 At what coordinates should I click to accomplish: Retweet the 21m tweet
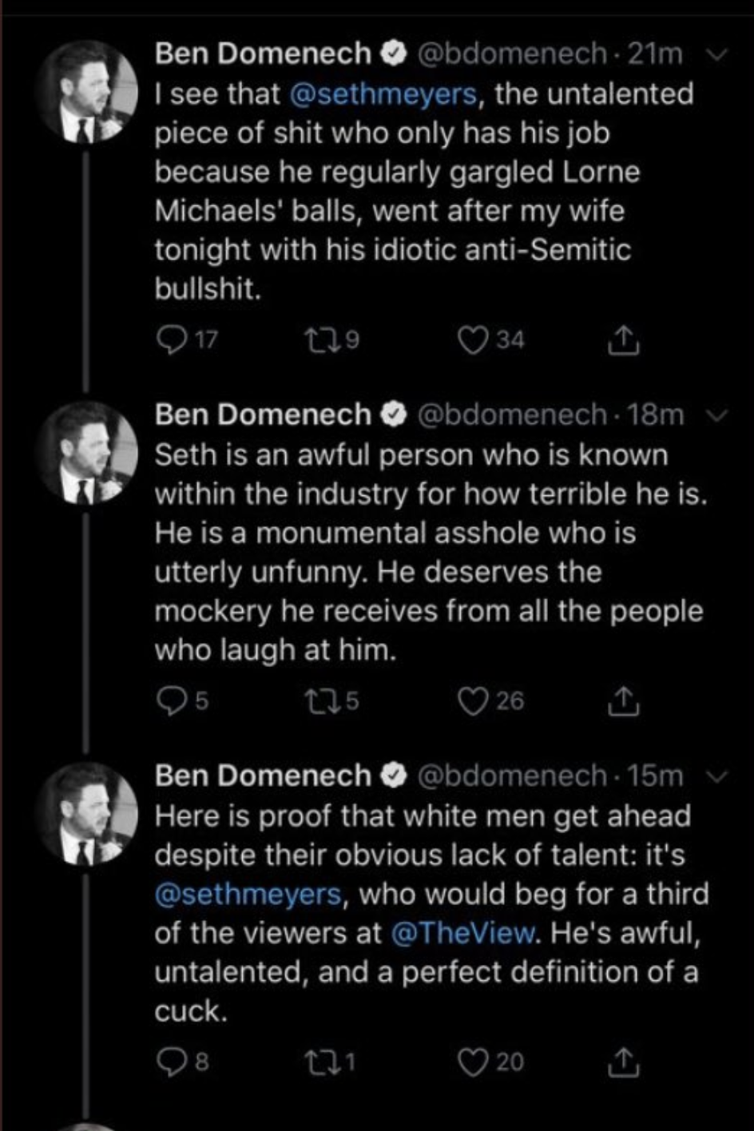(x=318, y=340)
